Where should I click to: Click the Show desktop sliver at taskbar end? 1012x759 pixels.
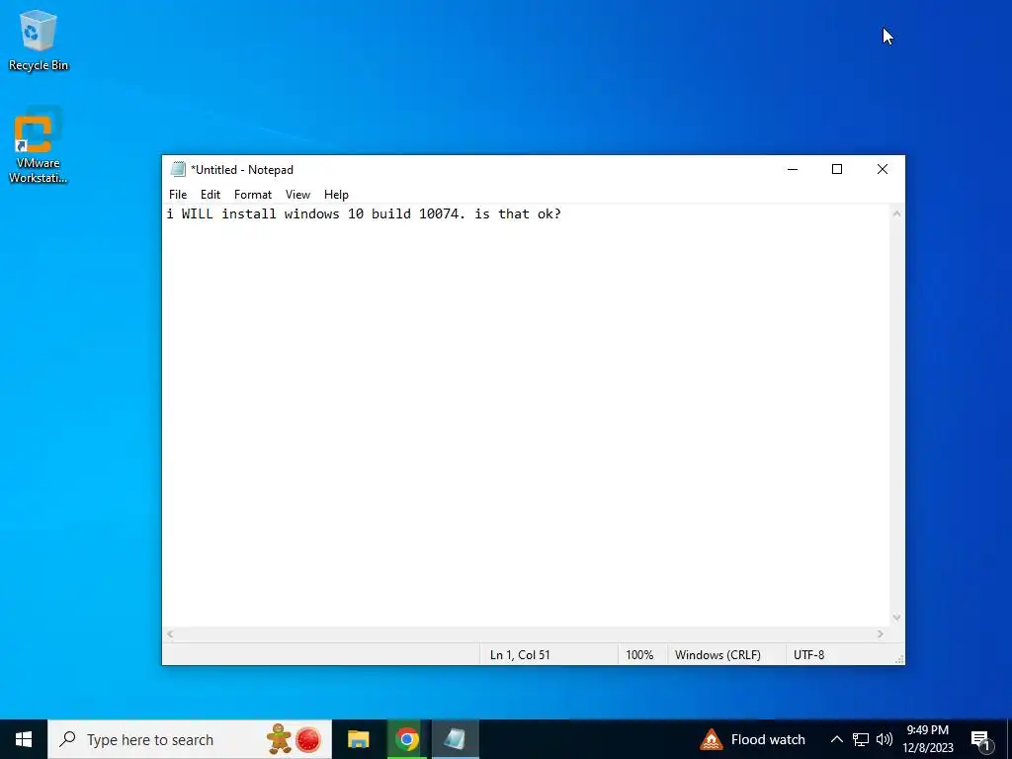1009,739
